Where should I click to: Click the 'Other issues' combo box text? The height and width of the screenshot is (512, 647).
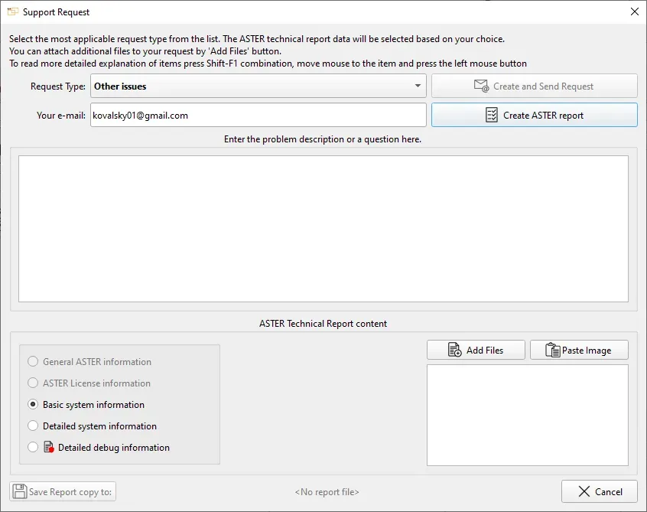tap(120, 86)
